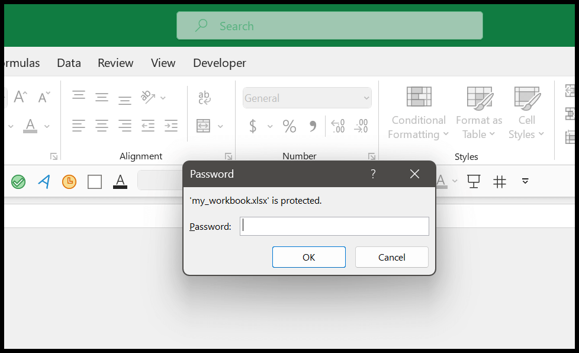
Task: Click the Increase Indent icon
Action: click(171, 126)
